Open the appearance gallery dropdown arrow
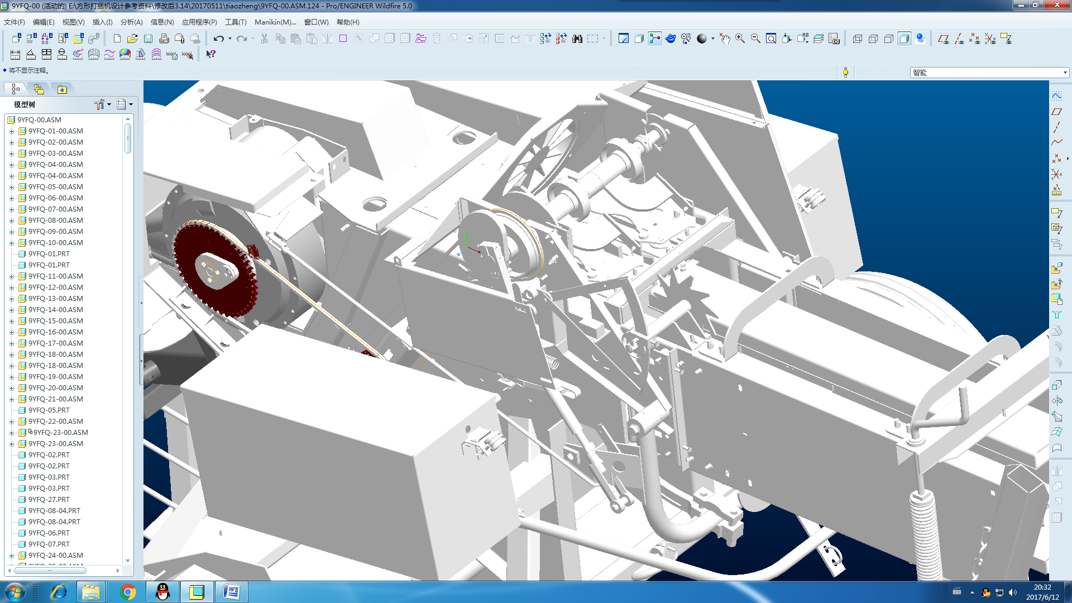 tap(712, 39)
